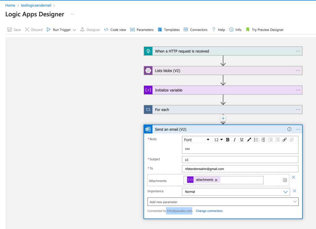Click the Lists blobs storage icon
The image size is (316, 229).
coord(148,71)
